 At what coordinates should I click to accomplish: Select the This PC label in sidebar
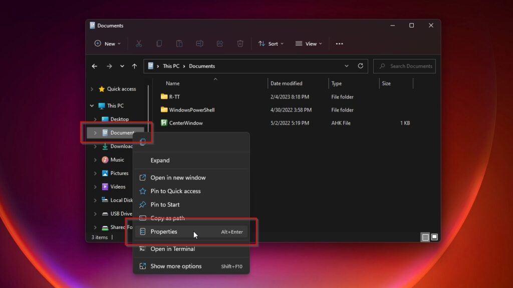click(x=116, y=106)
